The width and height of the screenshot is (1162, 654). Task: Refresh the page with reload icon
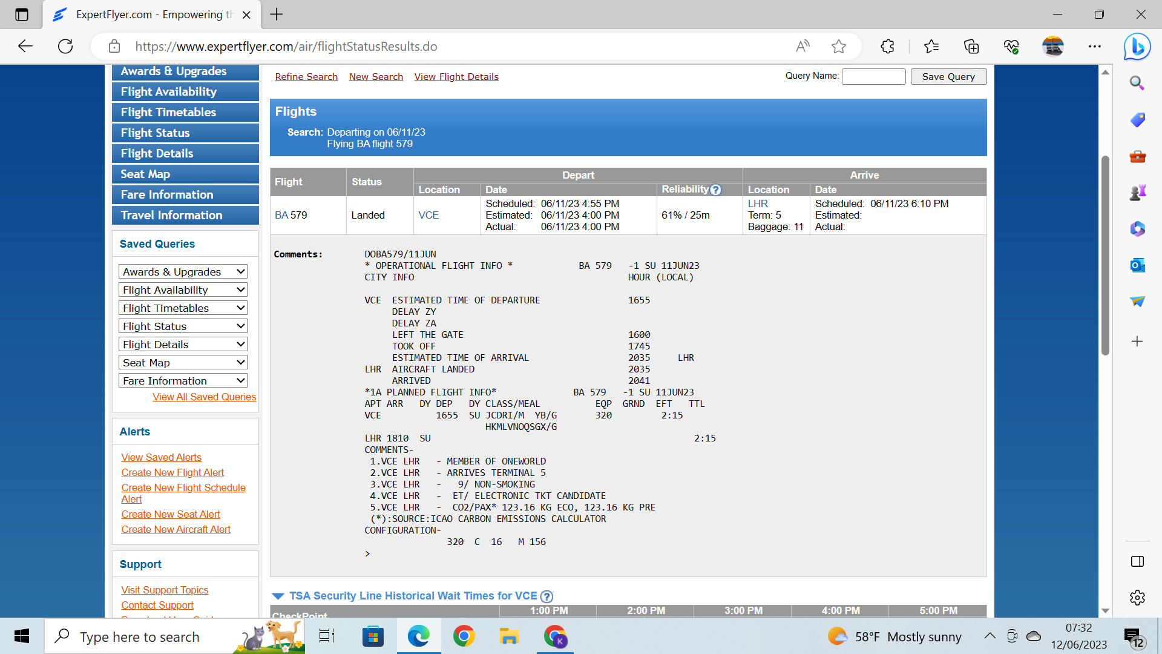(65, 47)
